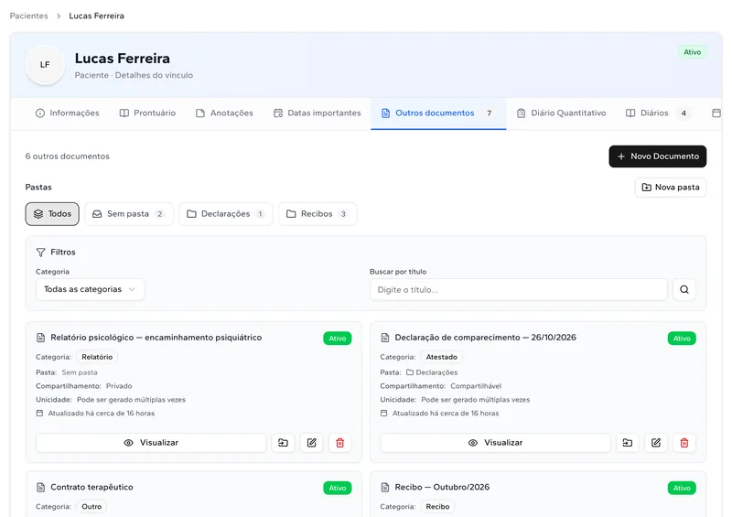This screenshot has height=517, width=732.
Task: Click the Lucas Ferreira breadcrumb
Action: pyautogui.click(x=97, y=16)
